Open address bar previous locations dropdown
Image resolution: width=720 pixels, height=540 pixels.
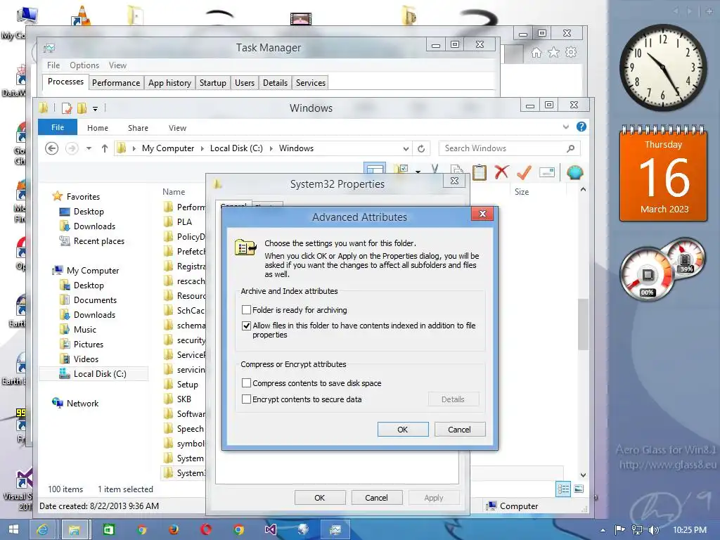[406, 149]
